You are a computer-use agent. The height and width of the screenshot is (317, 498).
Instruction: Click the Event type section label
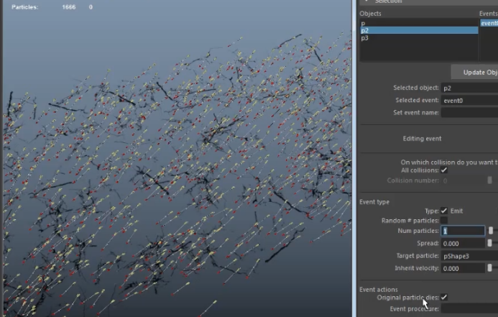click(374, 202)
